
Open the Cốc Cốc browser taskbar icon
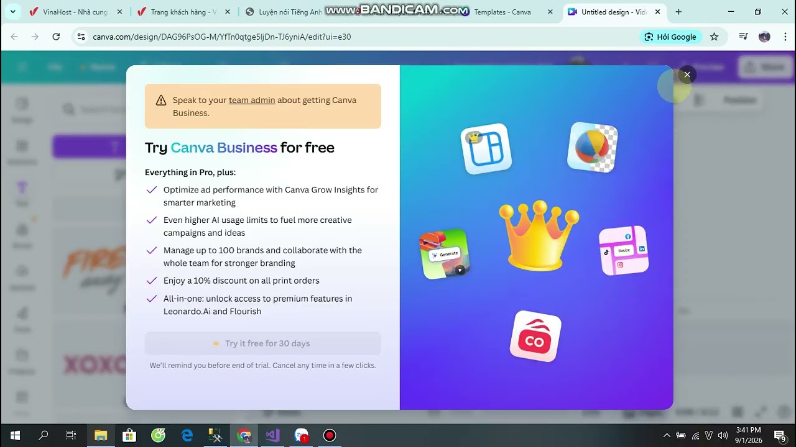pos(158,435)
